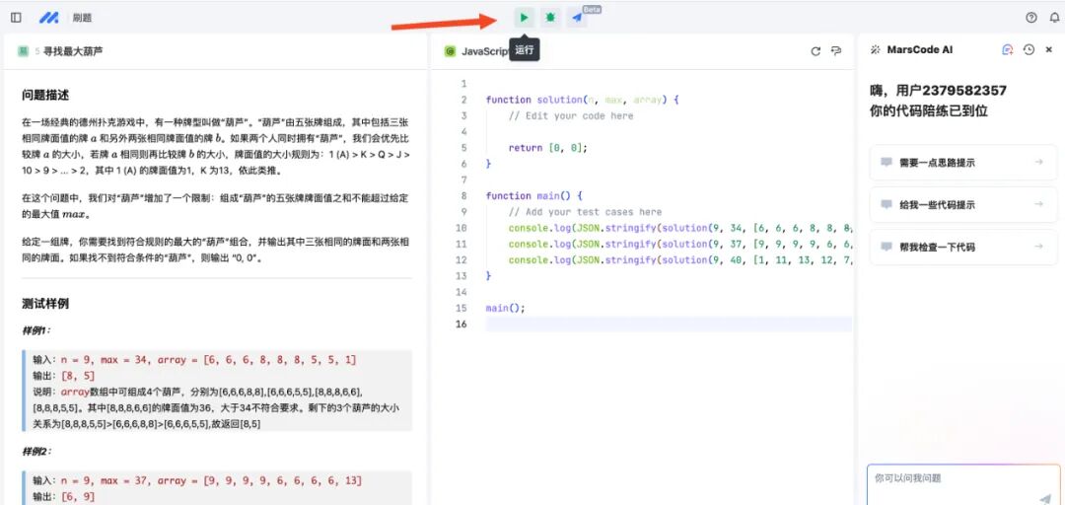The image size is (1065, 505).
Task: Place cursor on function solution line
Action: [x=582, y=100]
